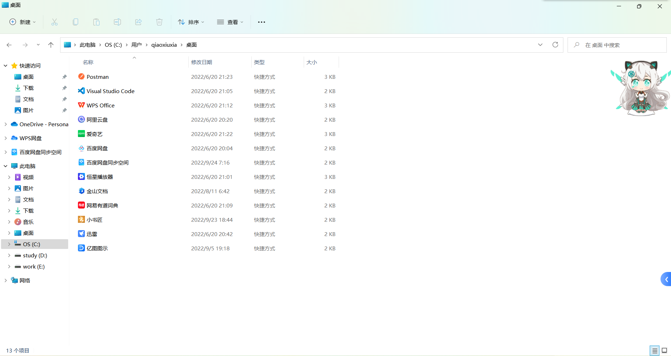Click the 亿图图示 shortcut icon
The image size is (671, 356).
pyautogui.click(x=81, y=248)
